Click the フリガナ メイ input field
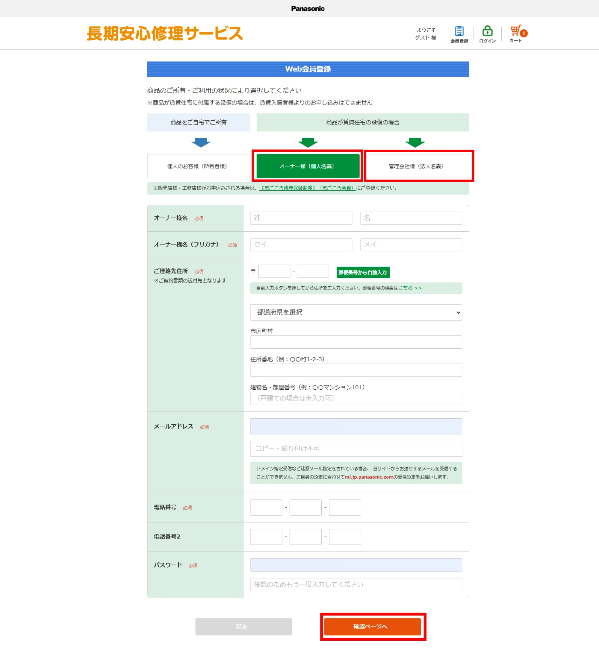Viewport: 599px width, 659px height. [x=411, y=245]
